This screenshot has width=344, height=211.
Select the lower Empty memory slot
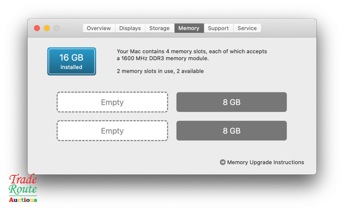pyautogui.click(x=112, y=131)
